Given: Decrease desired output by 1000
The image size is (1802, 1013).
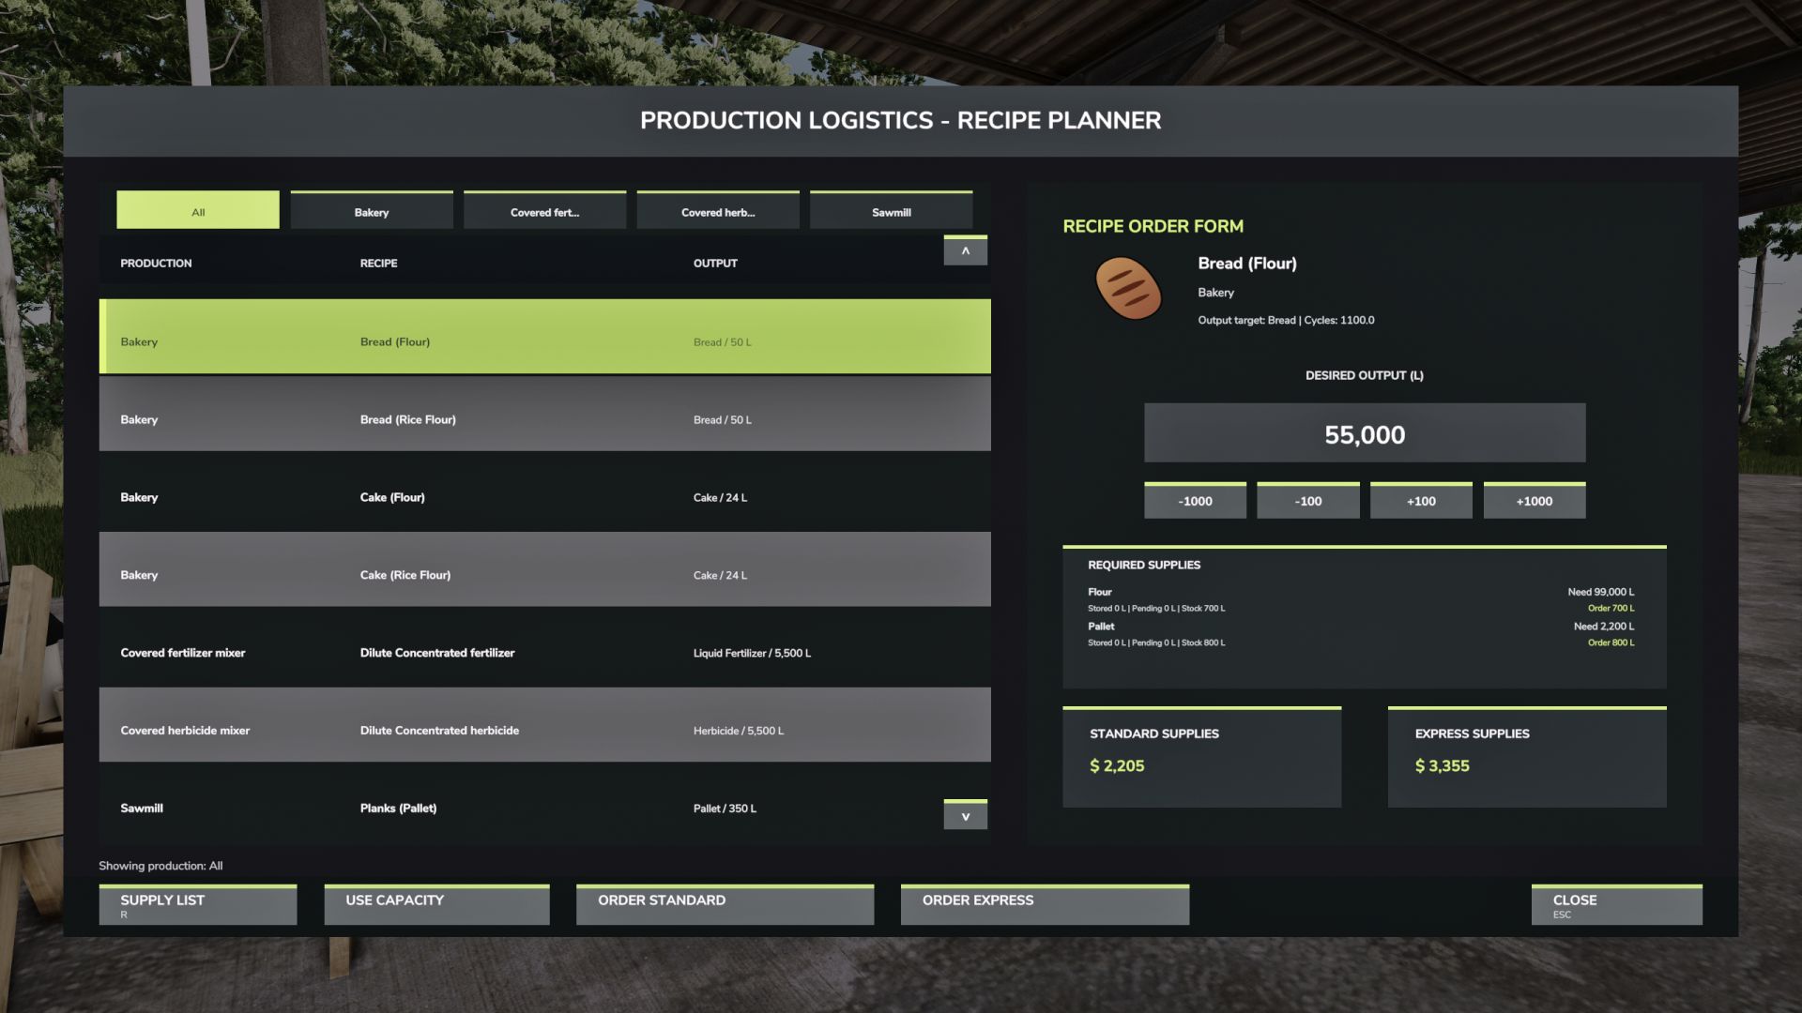Looking at the screenshot, I should point(1195,500).
